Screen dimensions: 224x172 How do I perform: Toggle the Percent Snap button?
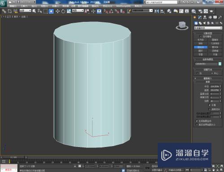pyautogui.click(x=117, y=11)
